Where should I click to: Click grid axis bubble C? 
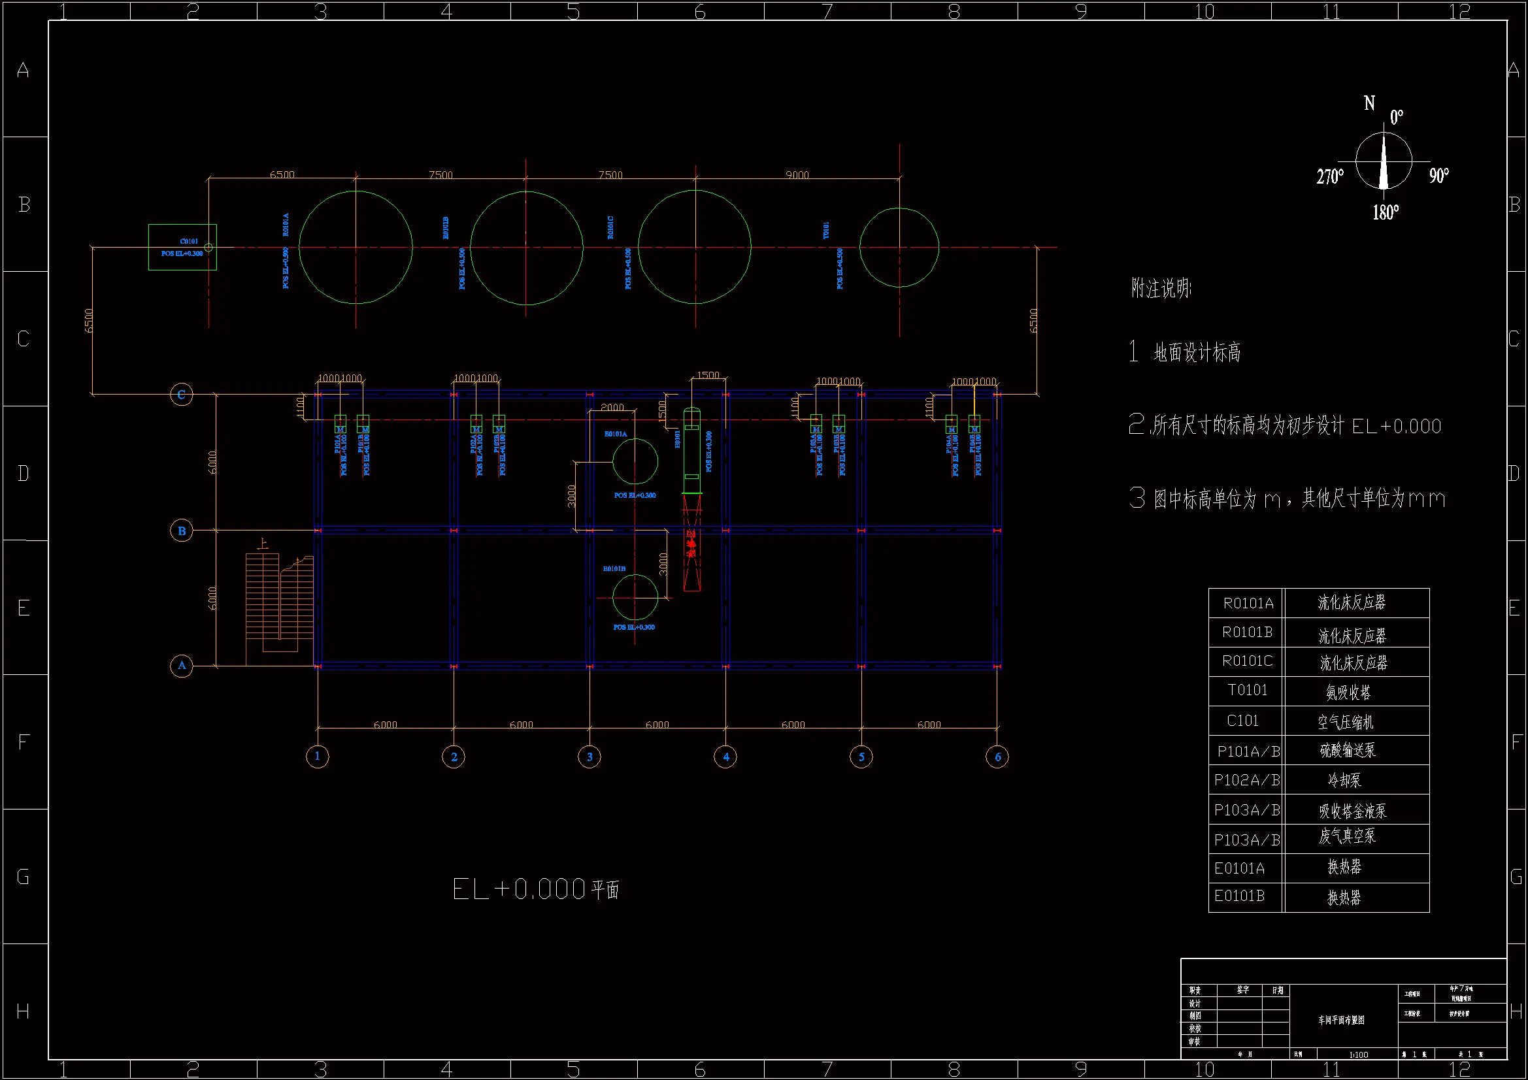tap(181, 394)
